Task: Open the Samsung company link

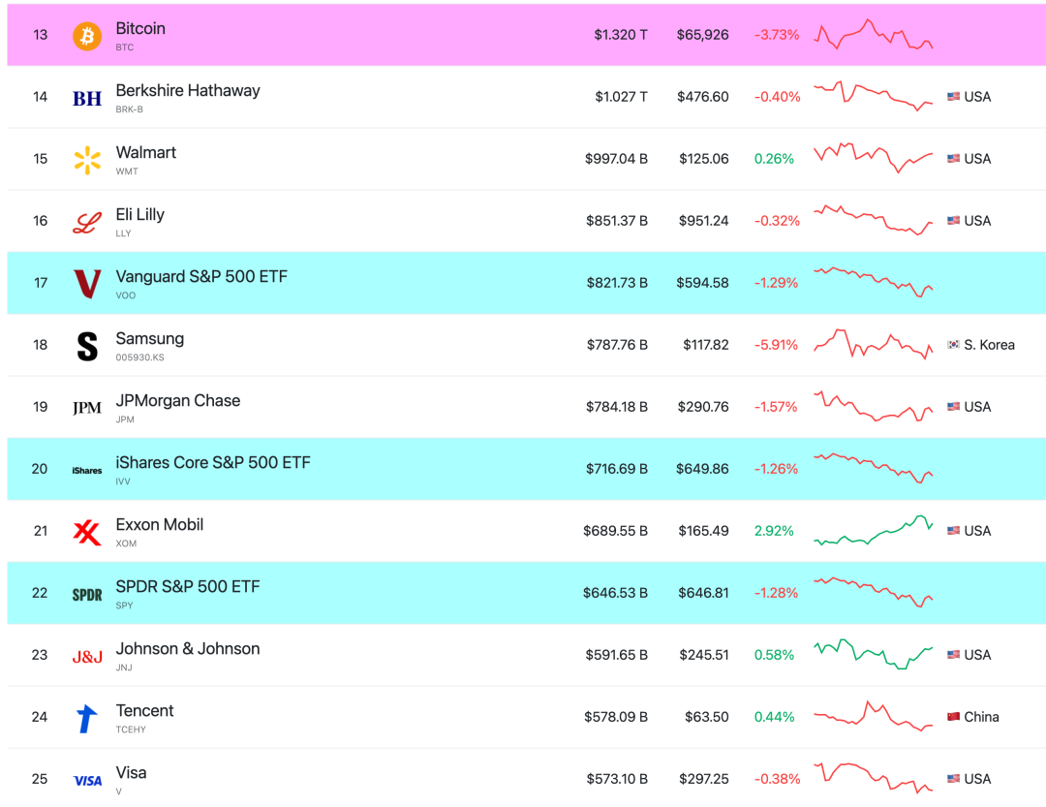Action: 149,339
